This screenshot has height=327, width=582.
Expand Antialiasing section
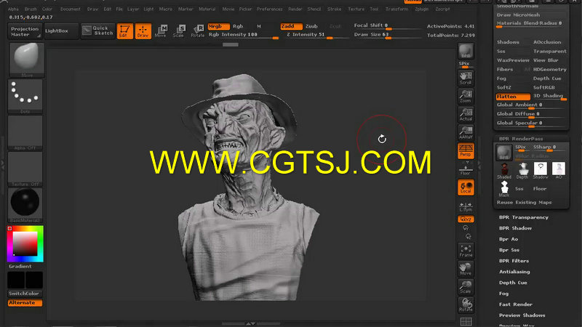(514, 272)
